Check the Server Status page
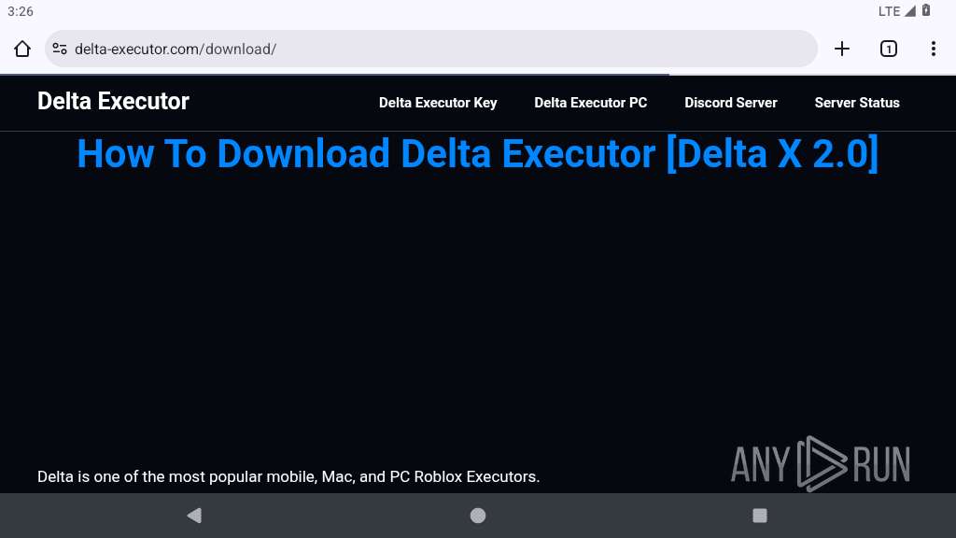Viewport: 956px width, 538px height. (x=857, y=103)
